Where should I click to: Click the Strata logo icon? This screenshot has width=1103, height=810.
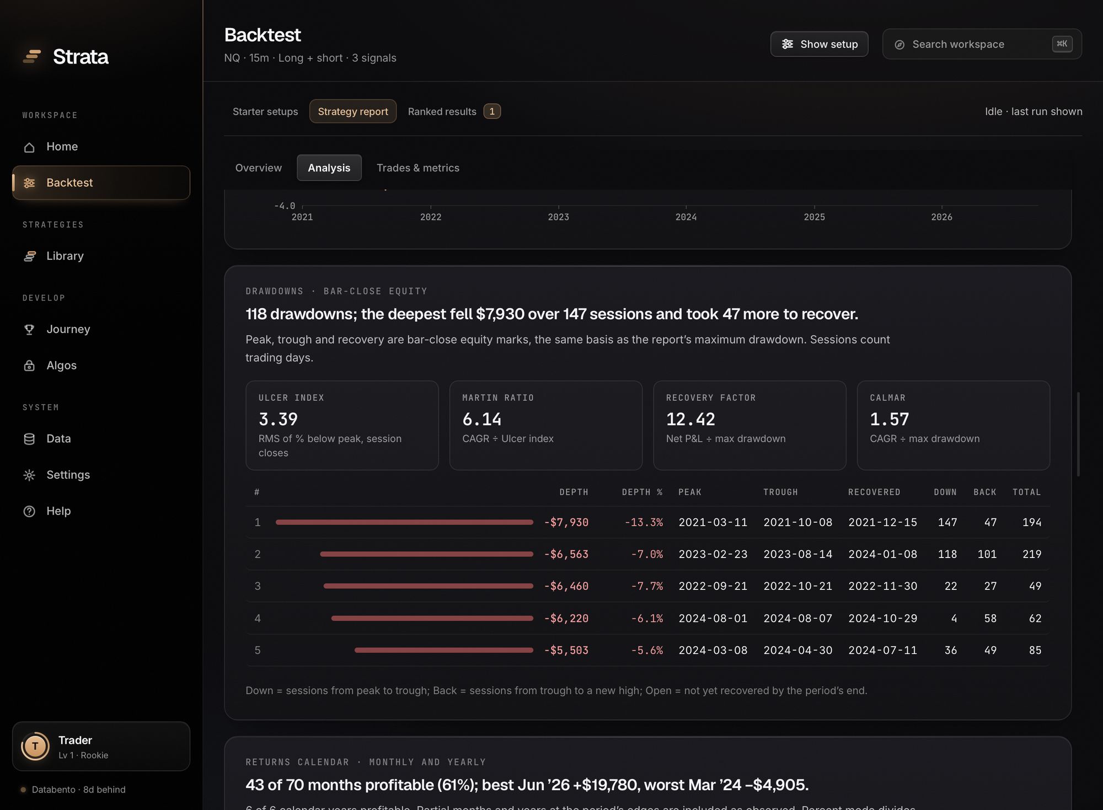[32, 56]
